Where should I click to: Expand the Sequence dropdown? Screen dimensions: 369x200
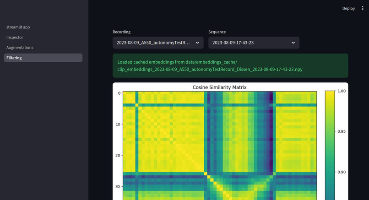coord(254,43)
